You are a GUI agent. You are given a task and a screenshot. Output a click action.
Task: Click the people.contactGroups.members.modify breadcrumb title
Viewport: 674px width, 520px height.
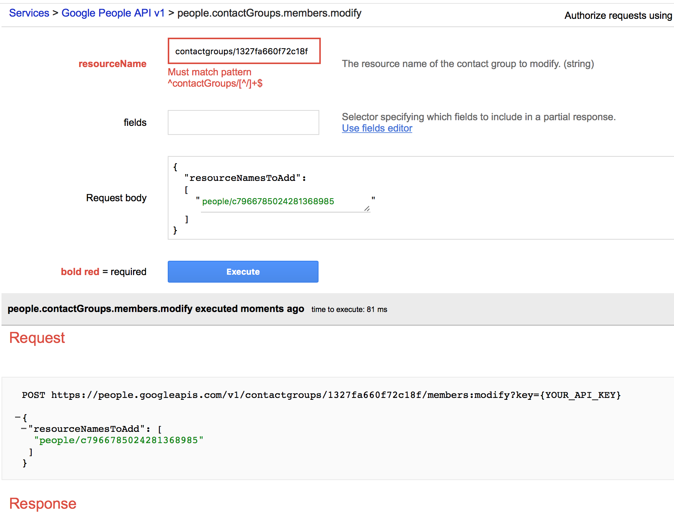[x=269, y=13]
